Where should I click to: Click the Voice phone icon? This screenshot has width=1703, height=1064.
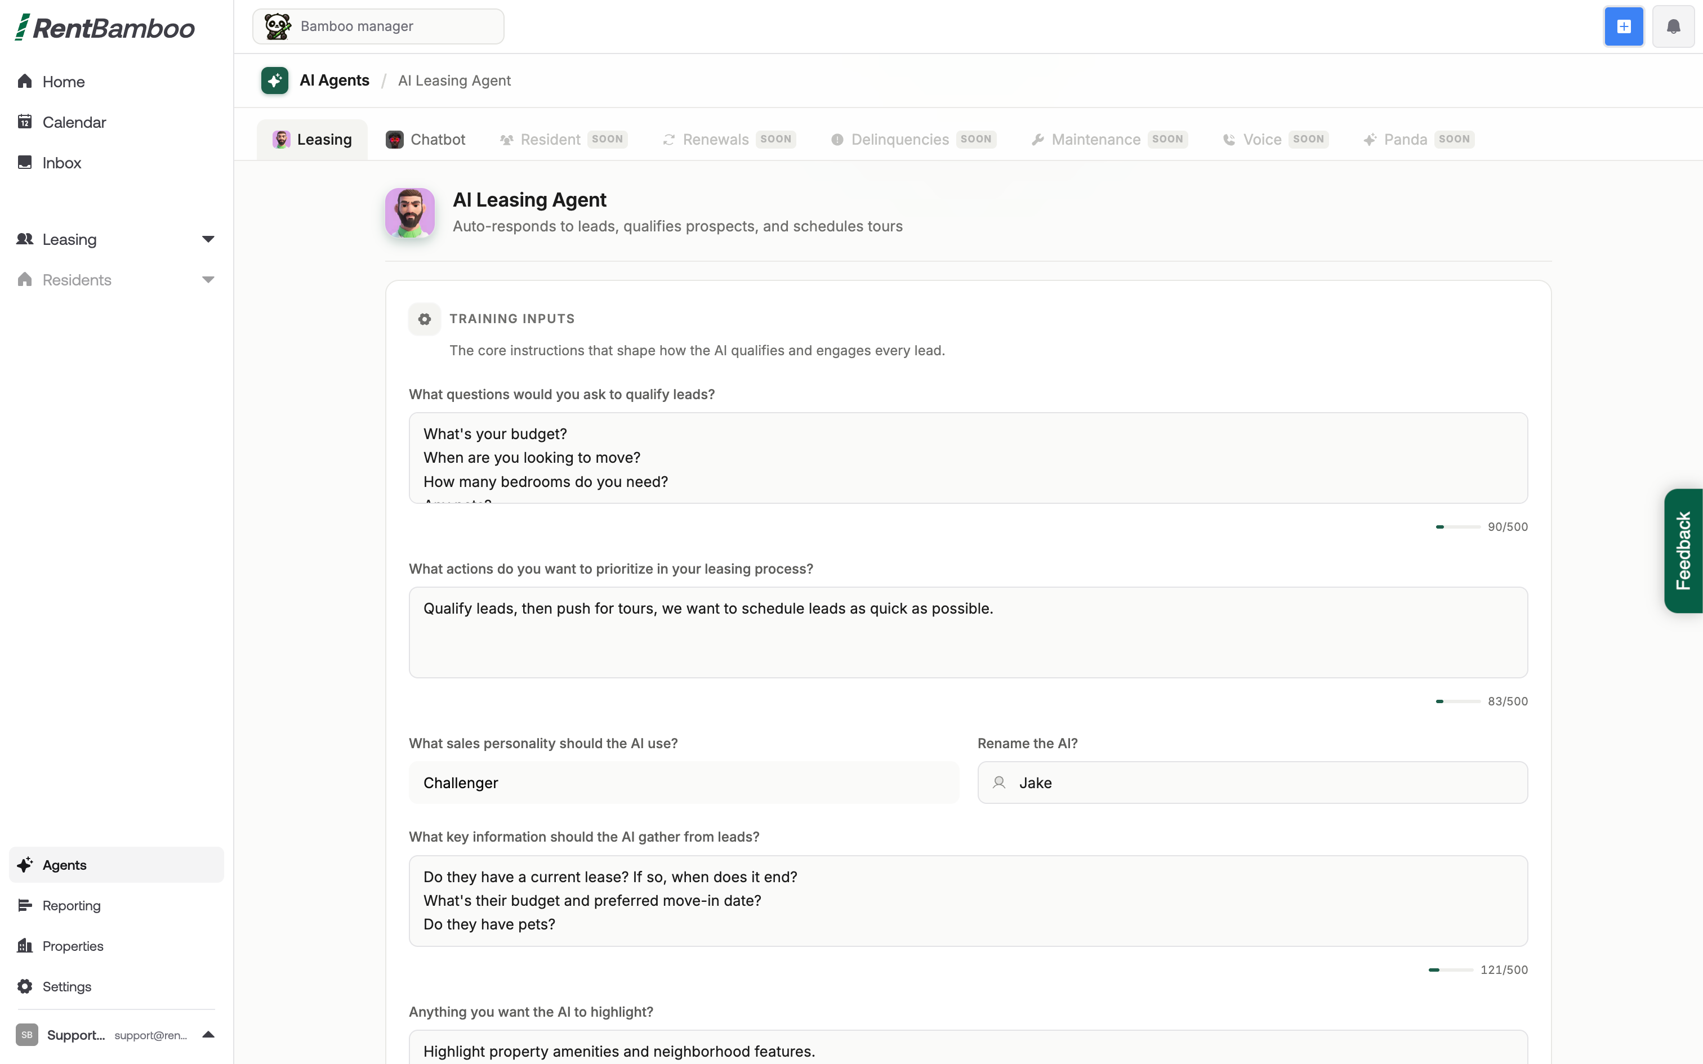click(1229, 140)
